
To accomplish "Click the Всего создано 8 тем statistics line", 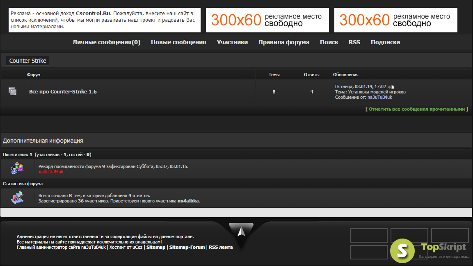I will [x=94, y=196].
